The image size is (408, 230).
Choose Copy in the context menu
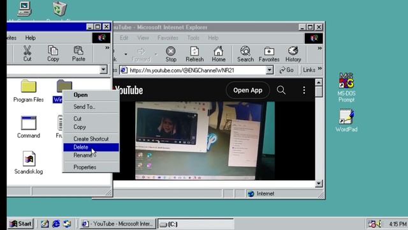tap(91, 127)
